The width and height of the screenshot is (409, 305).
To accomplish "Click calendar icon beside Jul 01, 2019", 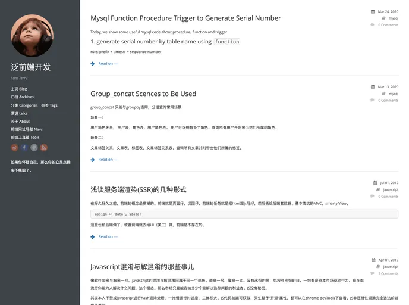I will click(375, 183).
